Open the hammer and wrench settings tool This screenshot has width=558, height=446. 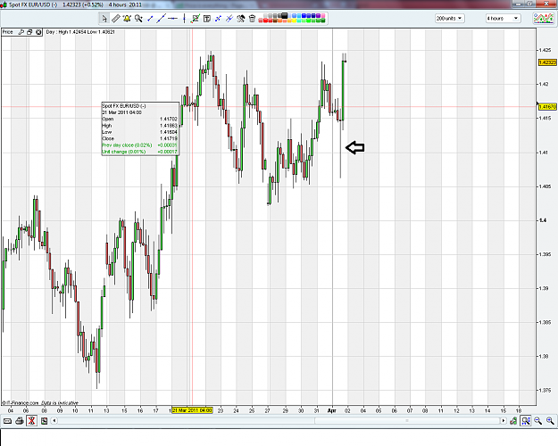pos(241,19)
